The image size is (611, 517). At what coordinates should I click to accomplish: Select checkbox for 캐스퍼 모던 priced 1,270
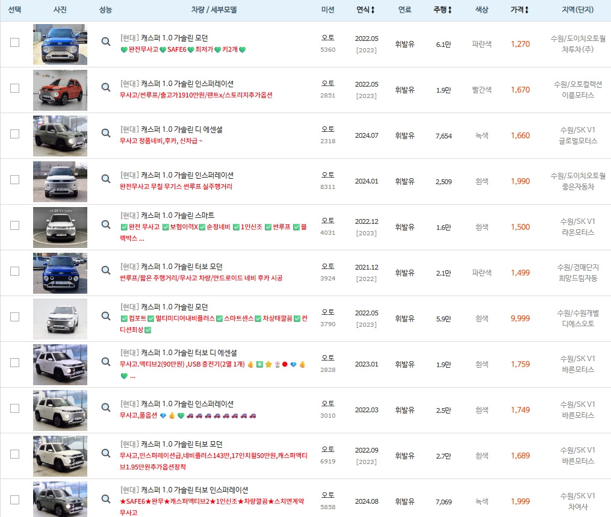click(15, 43)
